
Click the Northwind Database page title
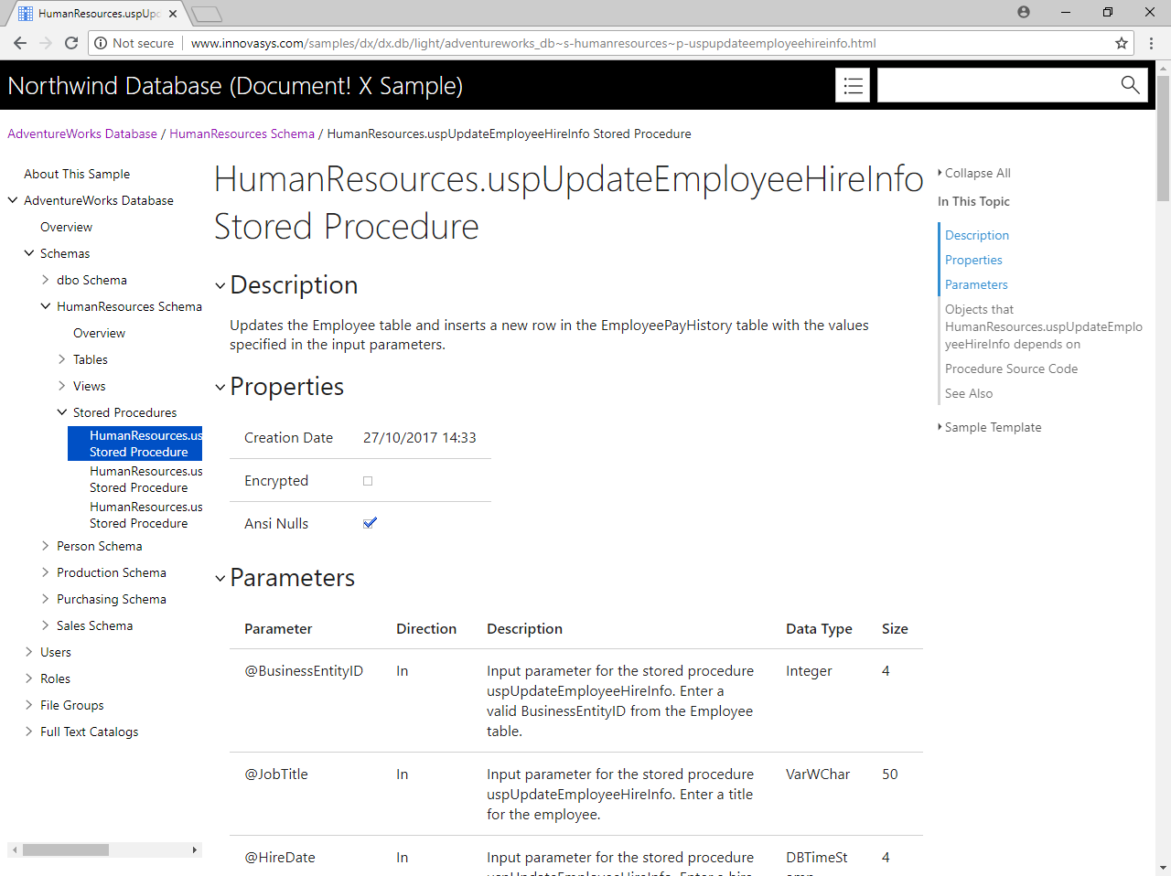pyautogui.click(x=235, y=85)
